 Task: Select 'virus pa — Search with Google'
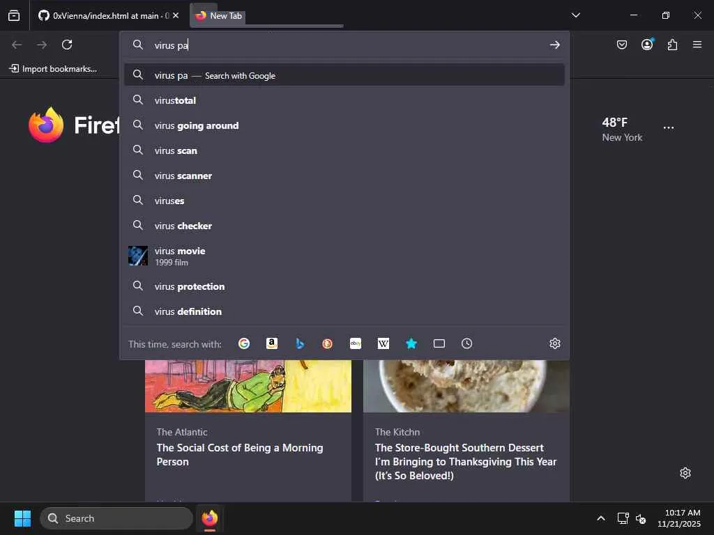pyautogui.click(x=344, y=75)
